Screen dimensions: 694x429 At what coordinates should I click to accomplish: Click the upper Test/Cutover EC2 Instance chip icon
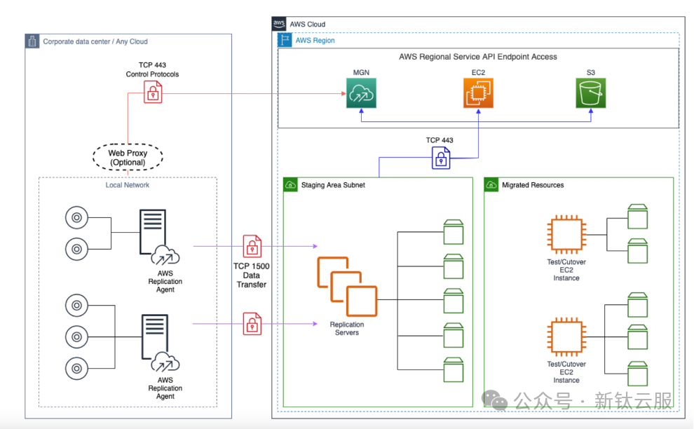tap(566, 235)
